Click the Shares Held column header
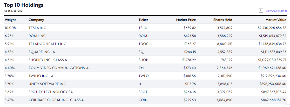The image size is (290, 107). (223, 20)
